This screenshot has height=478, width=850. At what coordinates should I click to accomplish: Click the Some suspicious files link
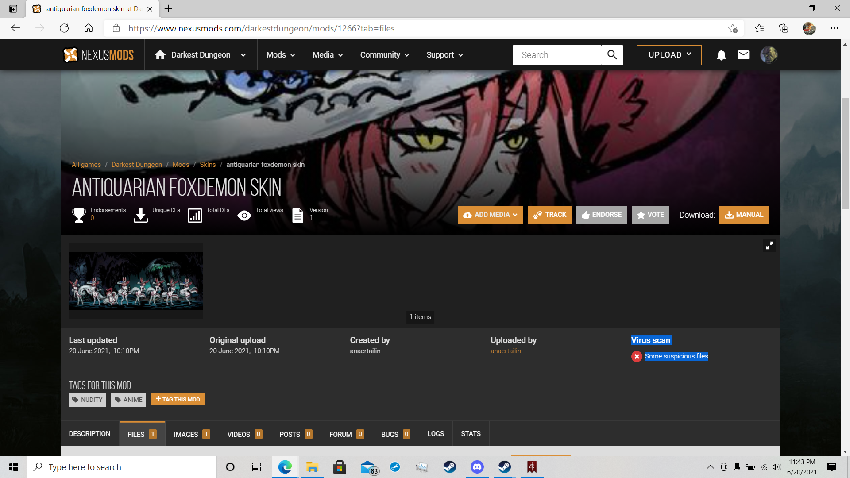(x=676, y=356)
